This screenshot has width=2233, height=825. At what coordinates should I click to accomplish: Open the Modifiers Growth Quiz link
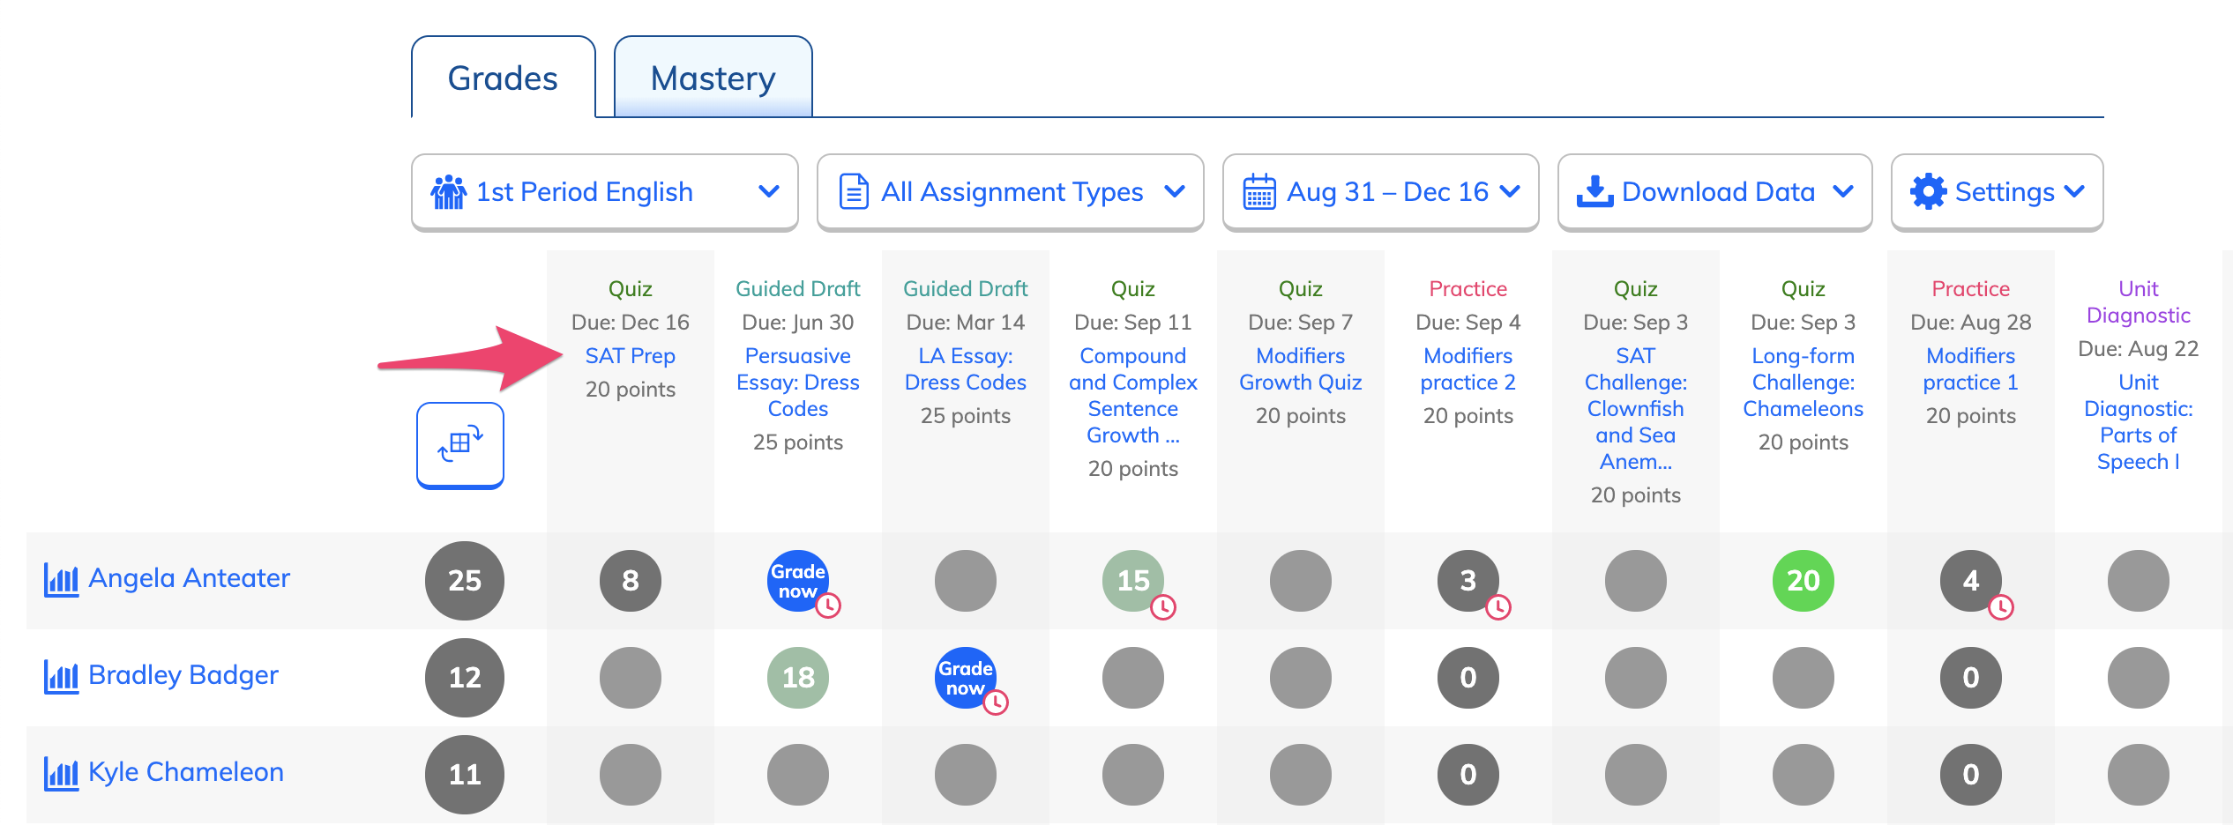click(1301, 369)
